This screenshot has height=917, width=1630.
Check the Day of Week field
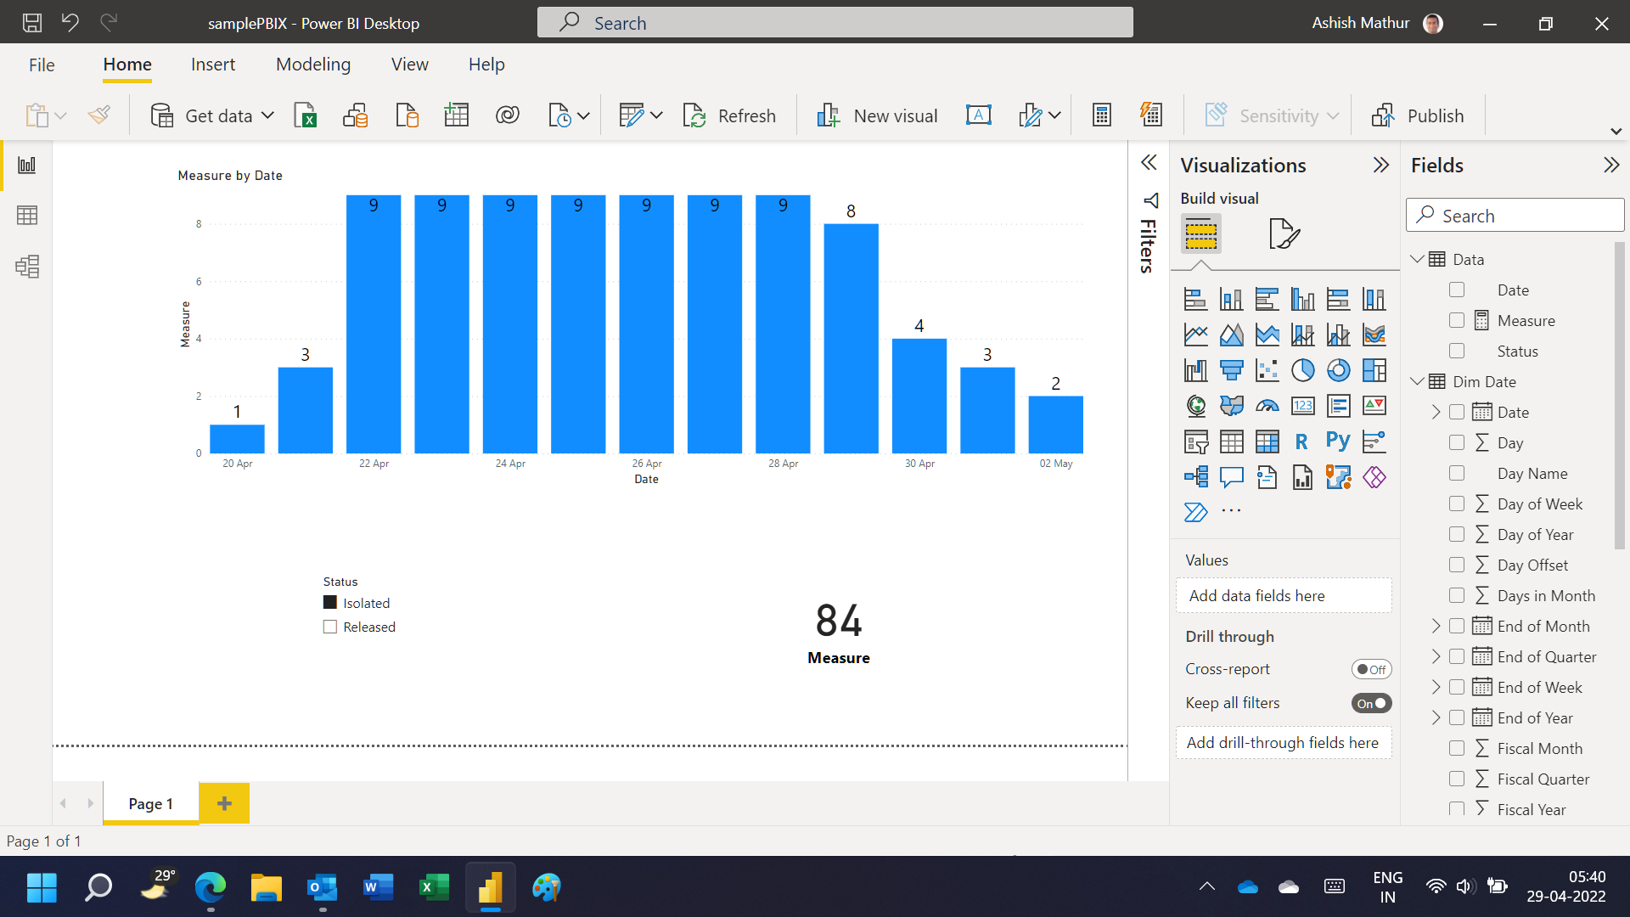click(1457, 504)
